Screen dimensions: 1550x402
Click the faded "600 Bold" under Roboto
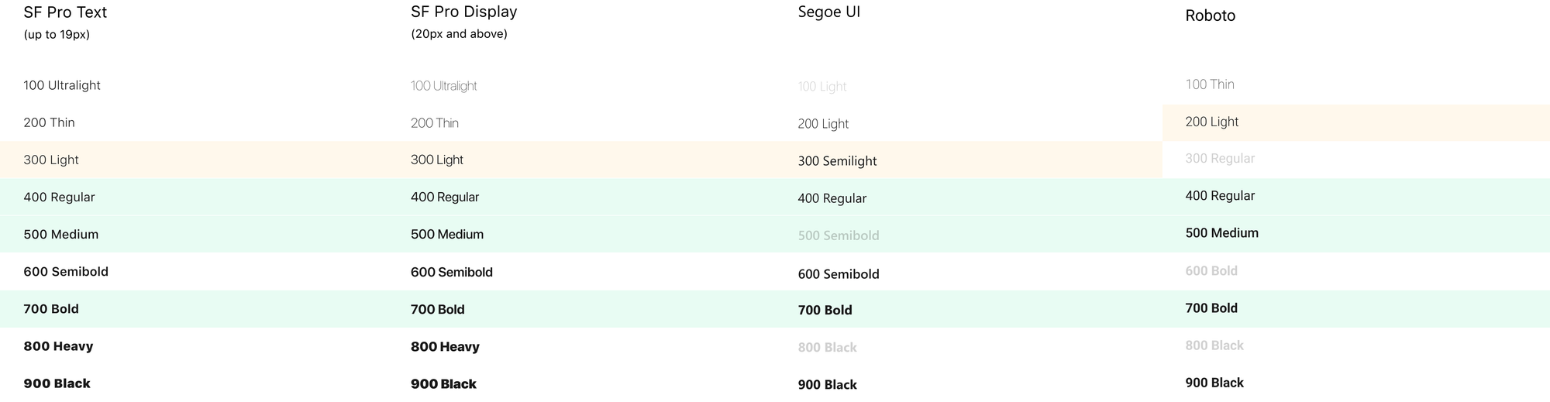point(1211,271)
